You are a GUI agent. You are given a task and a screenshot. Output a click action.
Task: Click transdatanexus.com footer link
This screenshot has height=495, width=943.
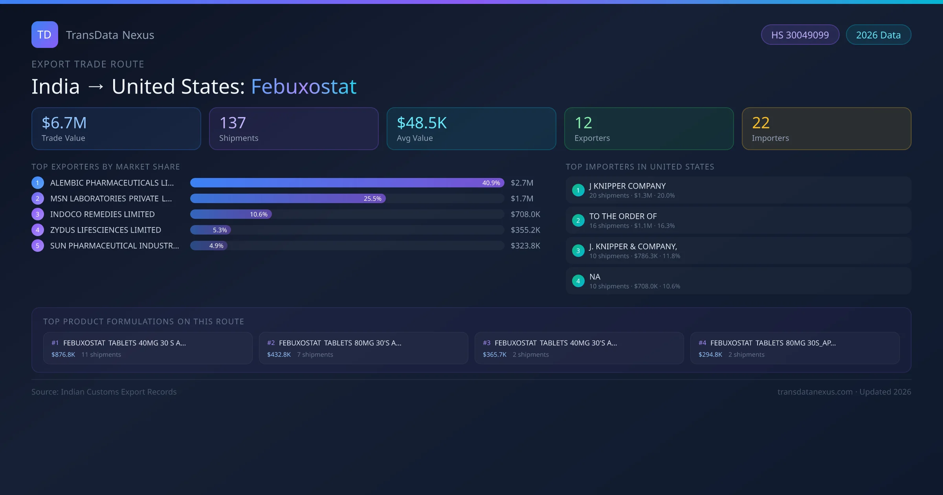click(815, 392)
